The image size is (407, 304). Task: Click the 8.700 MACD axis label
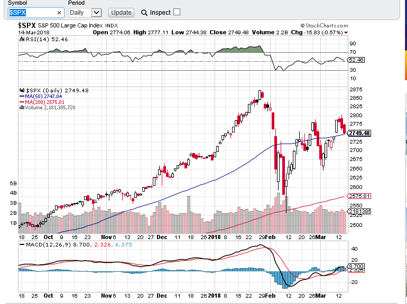(356, 266)
